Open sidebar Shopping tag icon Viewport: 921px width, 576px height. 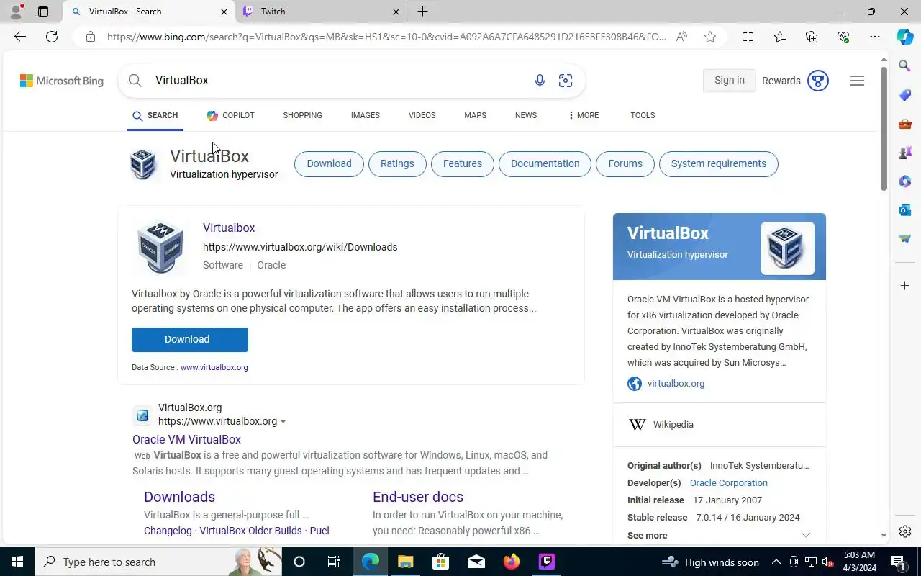point(905,95)
